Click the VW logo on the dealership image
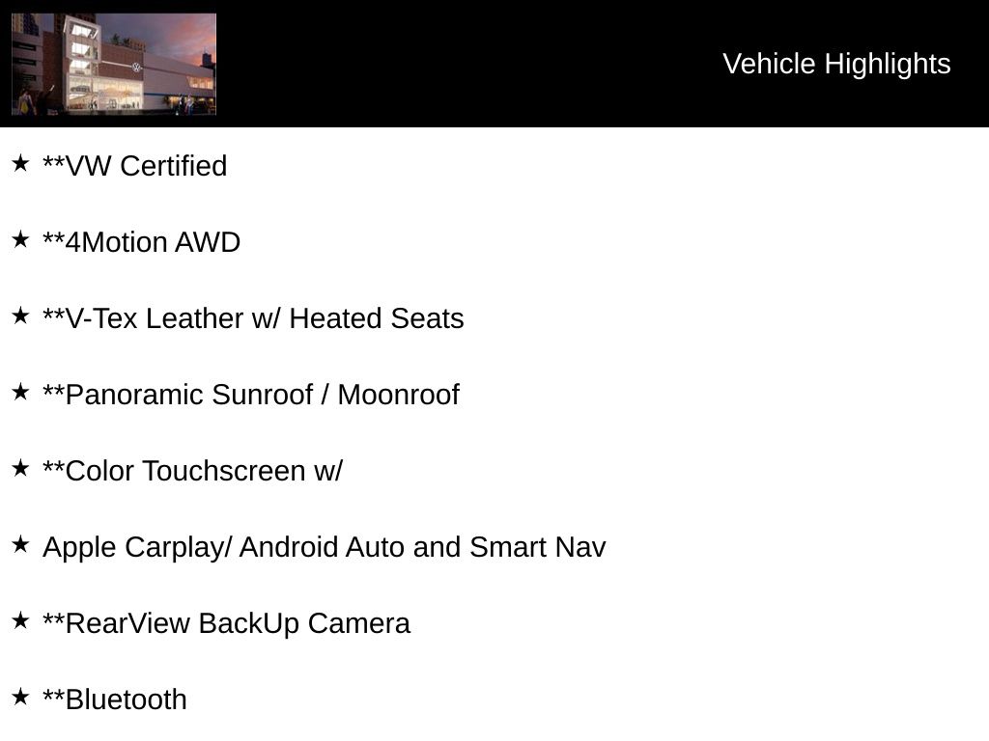 coord(136,67)
